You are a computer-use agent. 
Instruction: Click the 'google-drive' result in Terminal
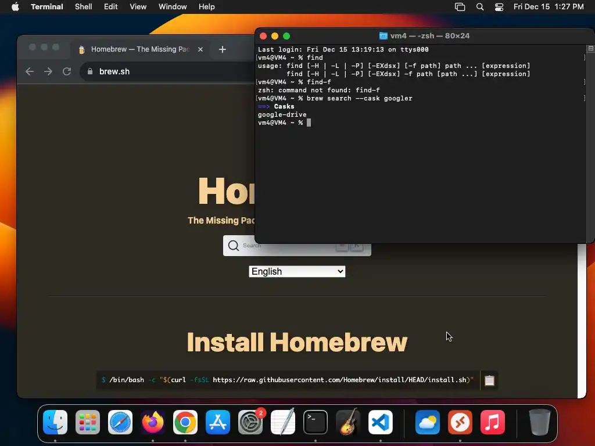(x=282, y=114)
